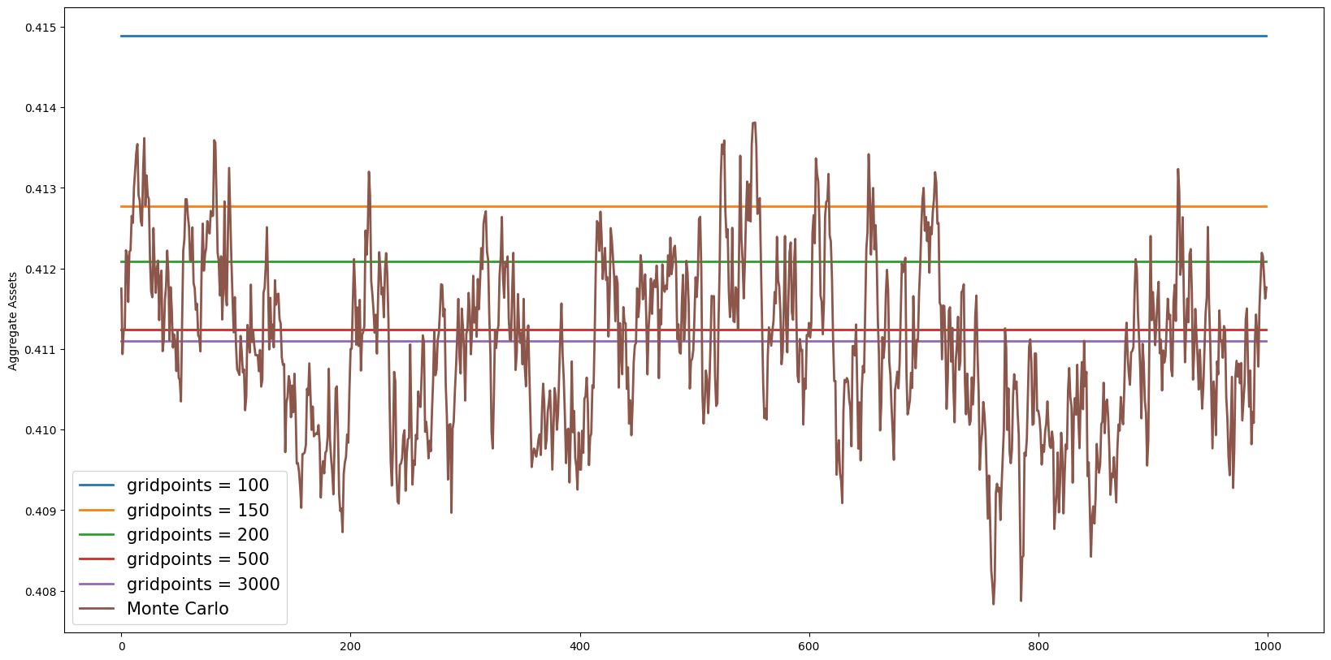
Task: Click the orange line swatch in legend
Action: click(x=97, y=511)
